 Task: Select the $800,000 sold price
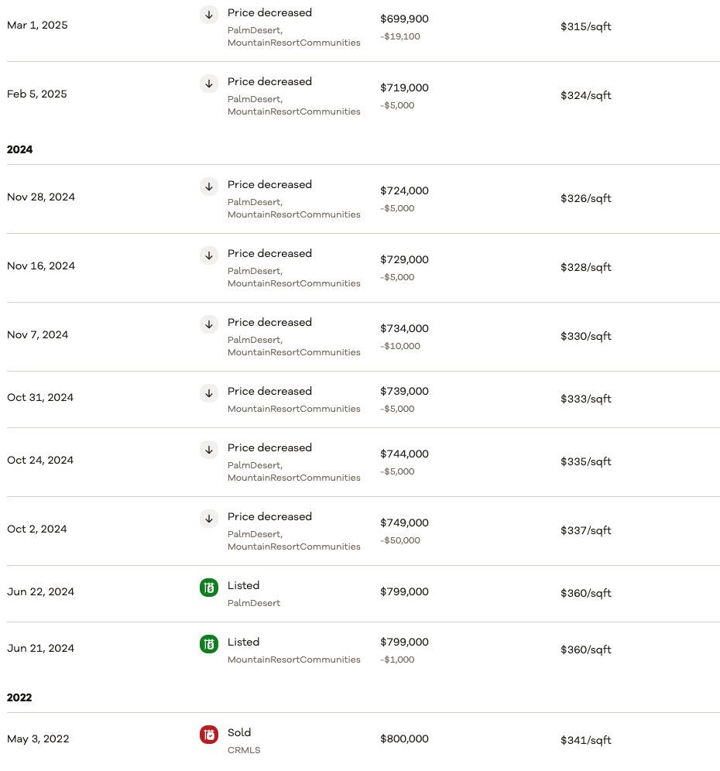click(404, 739)
